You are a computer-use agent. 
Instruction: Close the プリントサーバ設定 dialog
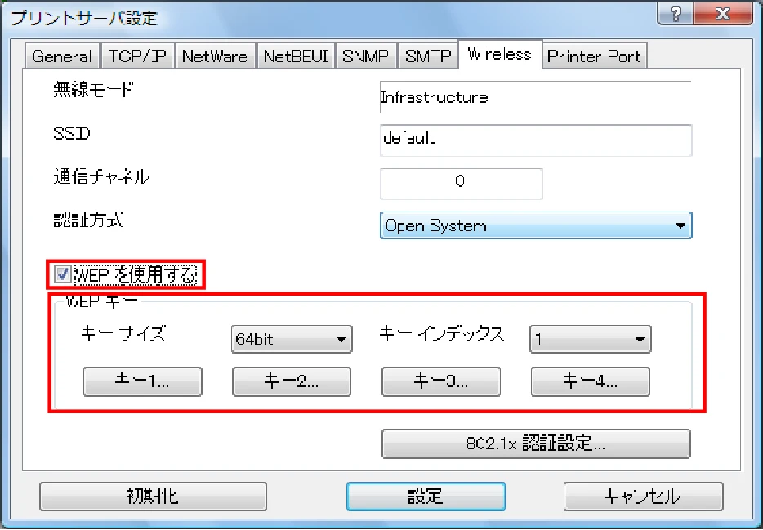[724, 13]
